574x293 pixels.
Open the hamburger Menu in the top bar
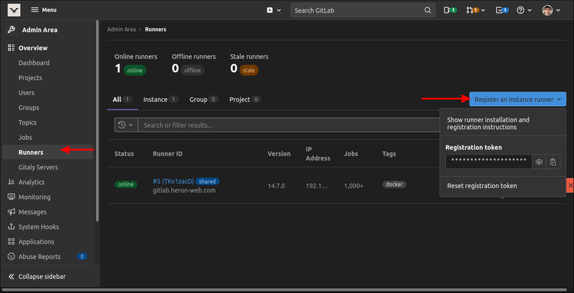pyautogui.click(x=43, y=10)
